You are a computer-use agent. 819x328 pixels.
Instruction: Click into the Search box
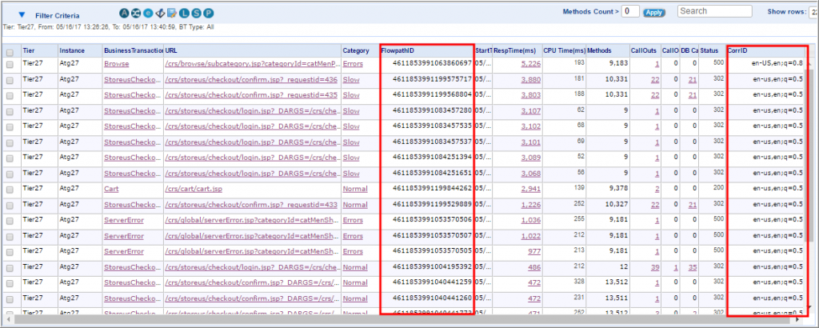coord(714,11)
